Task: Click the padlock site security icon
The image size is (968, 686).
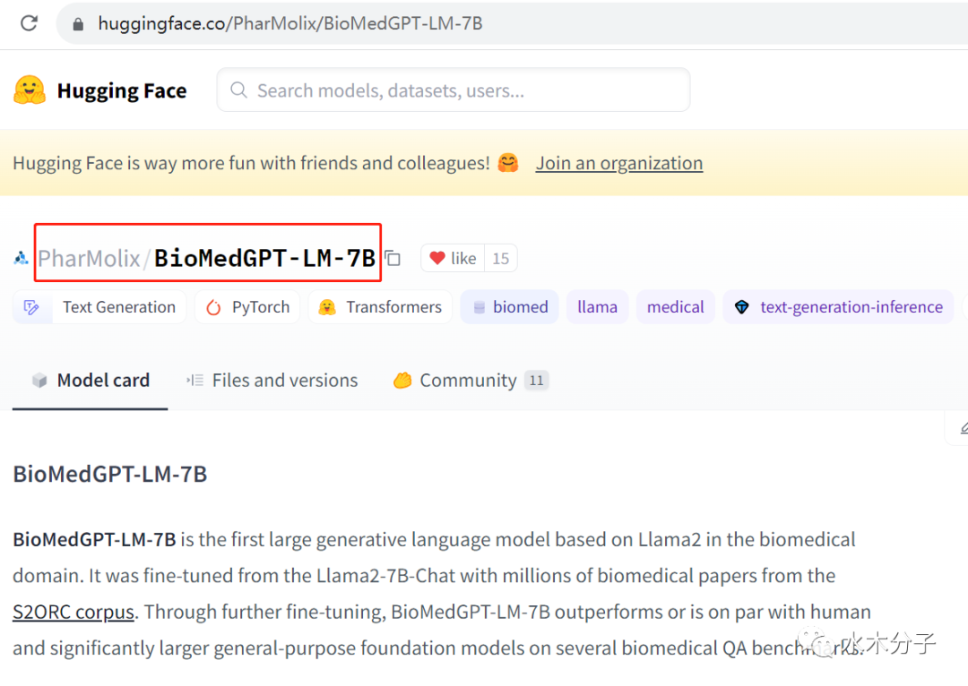Action: point(78,24)
